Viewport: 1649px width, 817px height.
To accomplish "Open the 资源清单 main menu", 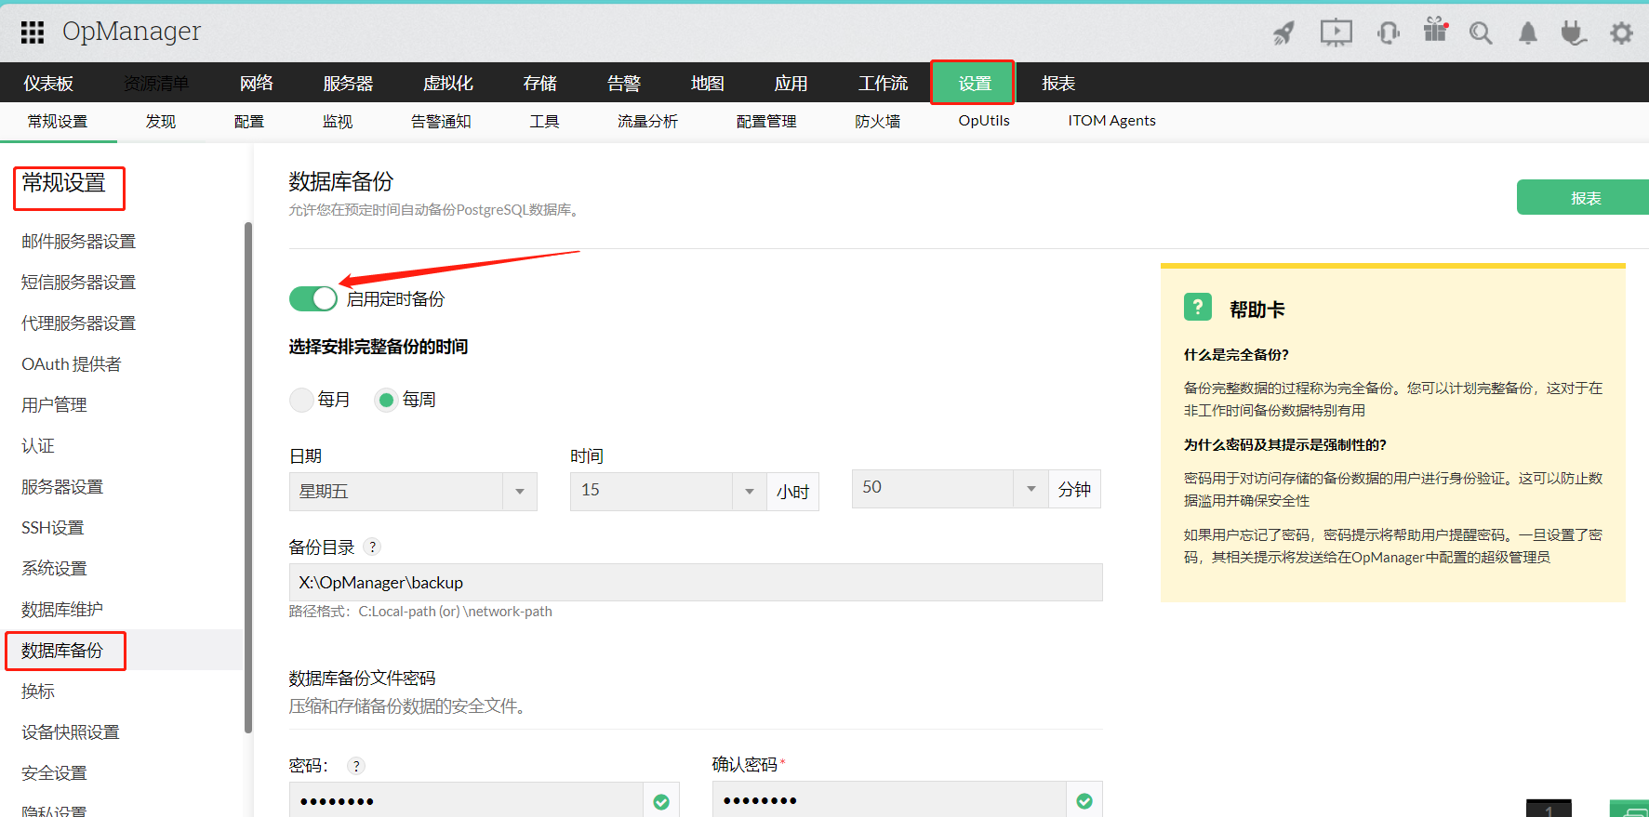I will click(x=156, y=84).
